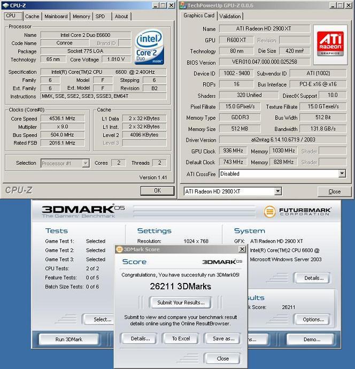Click the CPU Name field Intel Core 2 Duo E6600
Screen dimensions: 355x369
[x=86, y=35]
